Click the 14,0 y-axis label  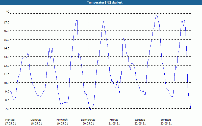(x=7, y=48)
